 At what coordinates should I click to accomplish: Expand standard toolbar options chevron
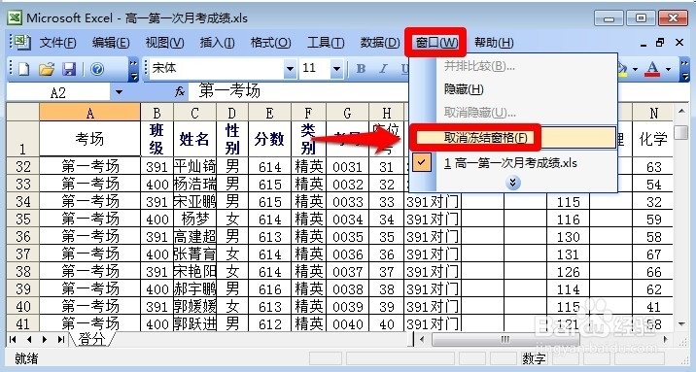[133, 69]
